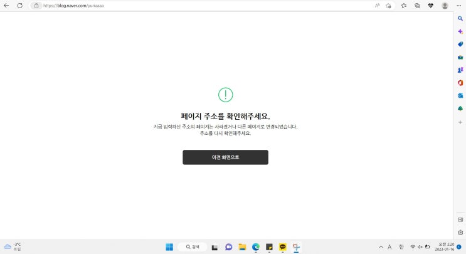This screenshot has width=466, height=254.
Task: Open the Edge settings and more menu
Action: click(459, 6)
